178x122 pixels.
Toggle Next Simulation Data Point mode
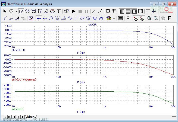point(39,18)
